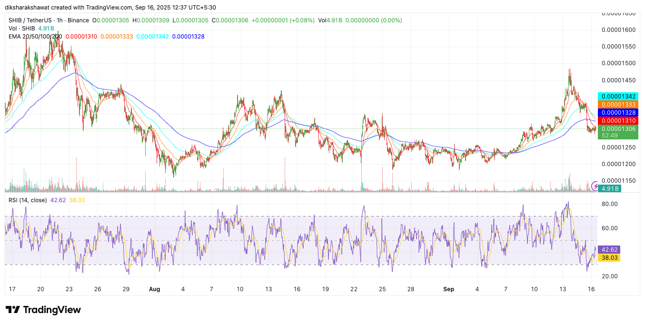Click the purple lightning bolt event icon
The width and height of the screenshot is (645, 324).
pyautogui.click(x=595, y=185)
